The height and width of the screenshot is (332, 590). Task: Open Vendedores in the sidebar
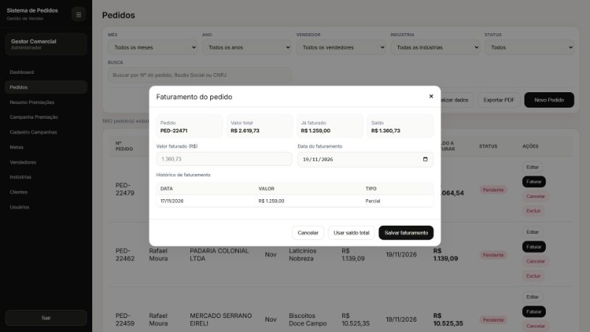click(x=46, y=162)
